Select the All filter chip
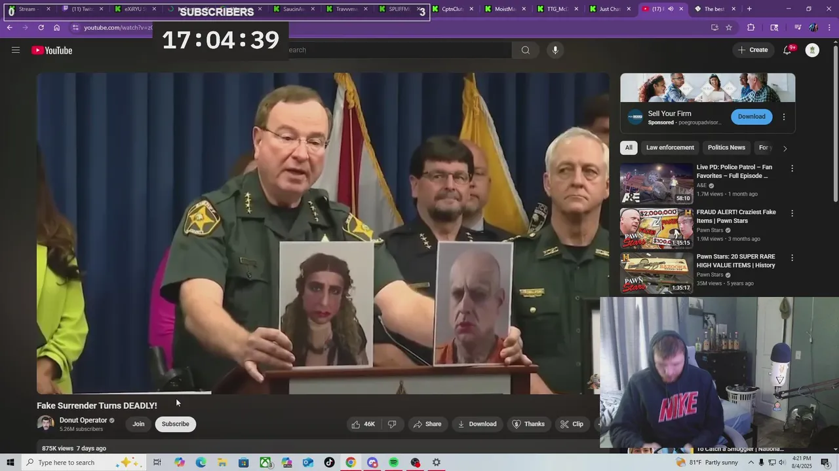Image resolution: width=839 pixels, height=471 pixels. (x=629, y=148)
